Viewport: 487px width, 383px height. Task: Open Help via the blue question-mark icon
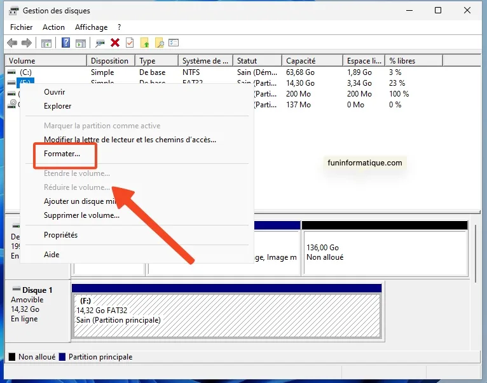pos(65,43)
